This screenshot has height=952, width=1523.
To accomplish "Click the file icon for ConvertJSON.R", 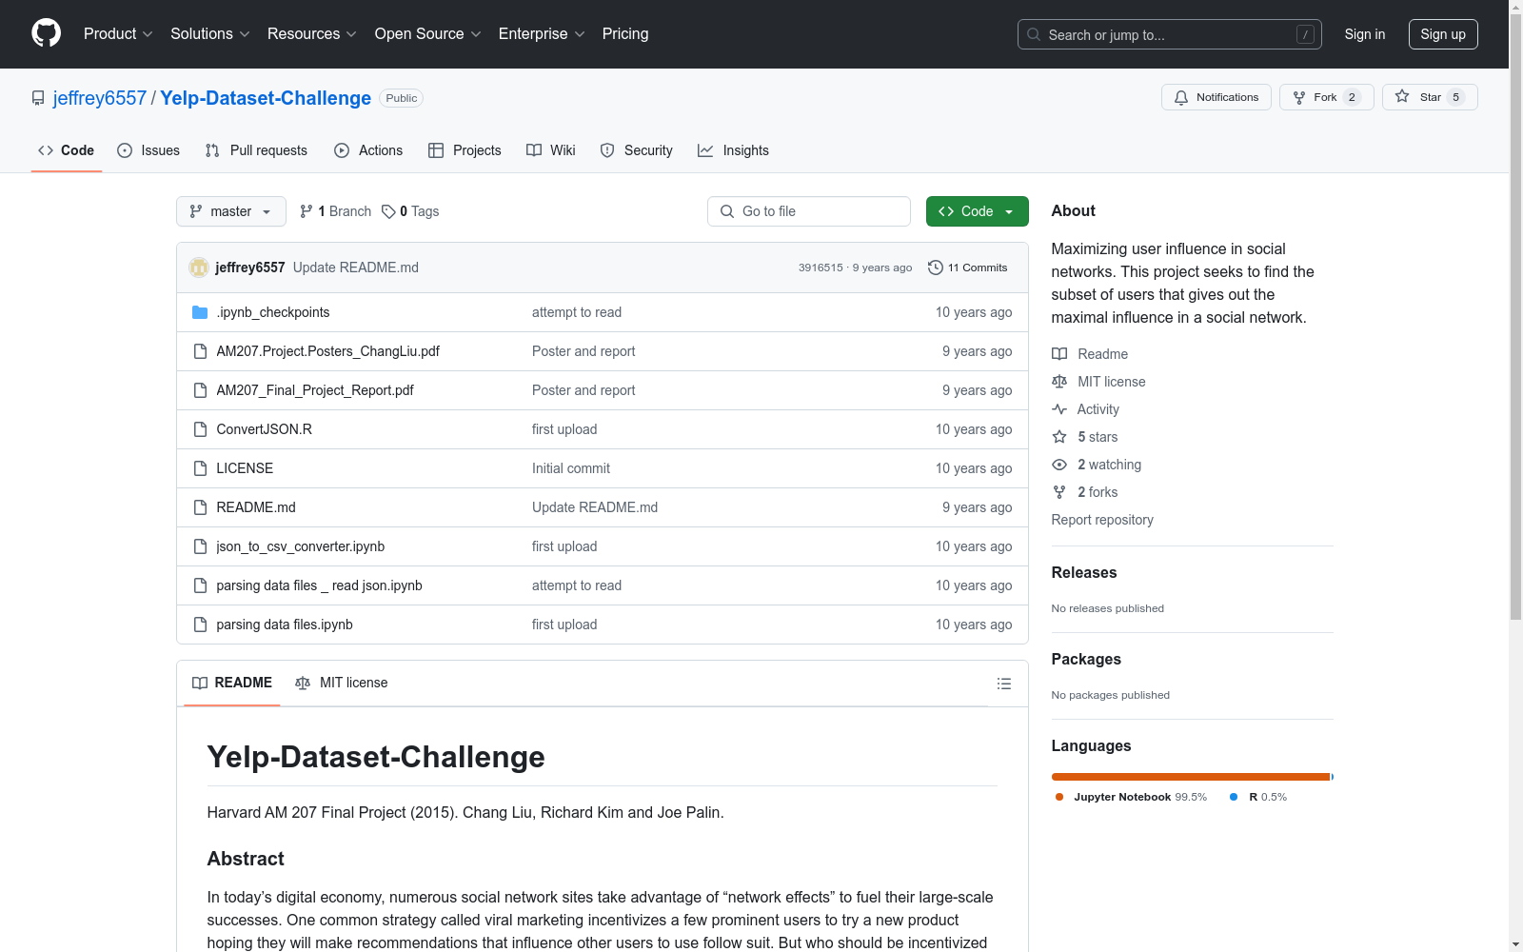I will [200, 429].
